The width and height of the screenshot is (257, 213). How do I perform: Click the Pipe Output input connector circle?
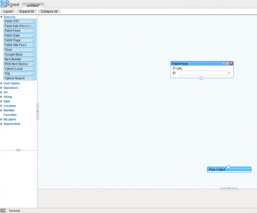[x=228, y=167]
